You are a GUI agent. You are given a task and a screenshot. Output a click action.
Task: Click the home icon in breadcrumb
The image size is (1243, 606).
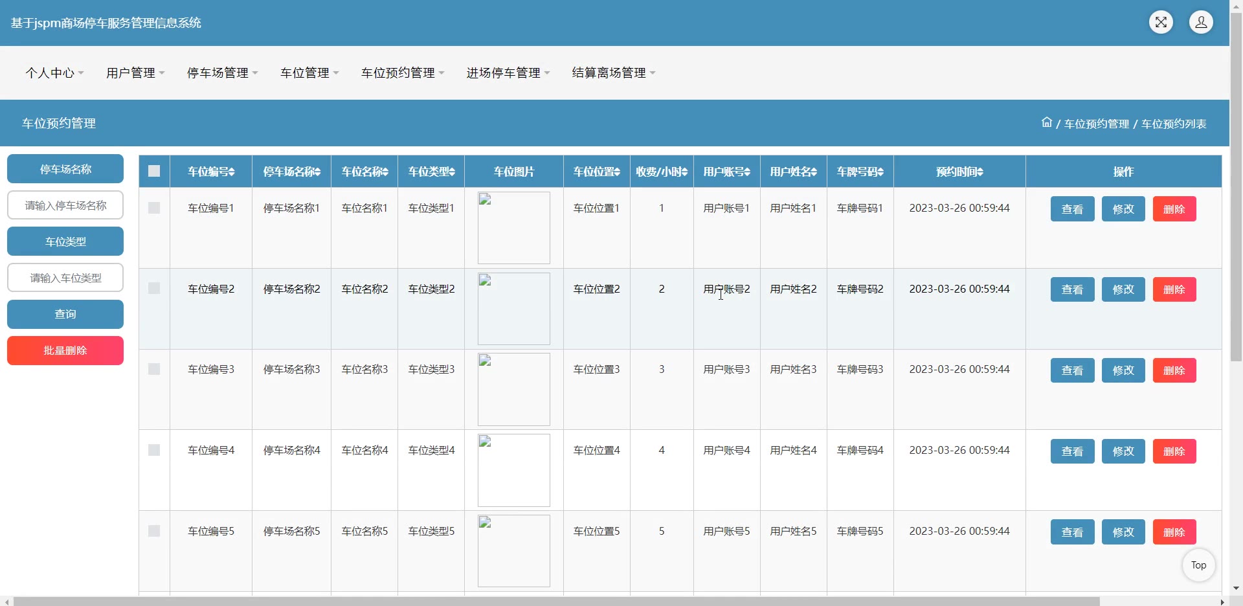1046,122
